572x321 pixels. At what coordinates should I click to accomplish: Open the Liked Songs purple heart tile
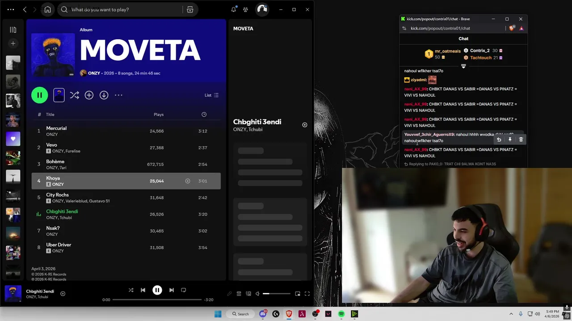[13, 139]
